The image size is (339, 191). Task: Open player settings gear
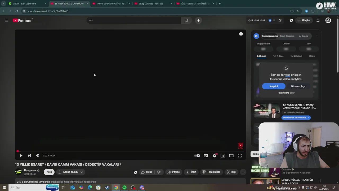214,156
